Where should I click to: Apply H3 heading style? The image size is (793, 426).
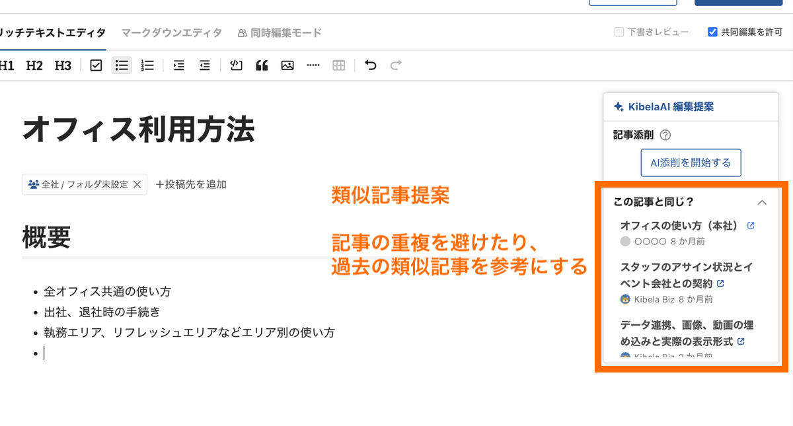(63, 65)
